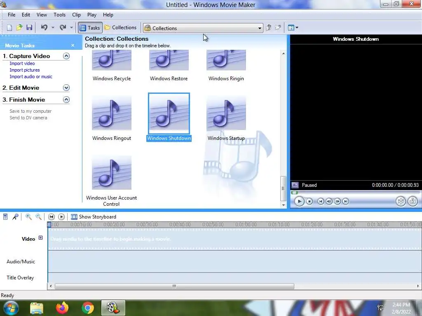This screenshot has width=422, height=316.
Task: Toggle full screen preview icon
Action: [295, 185]
